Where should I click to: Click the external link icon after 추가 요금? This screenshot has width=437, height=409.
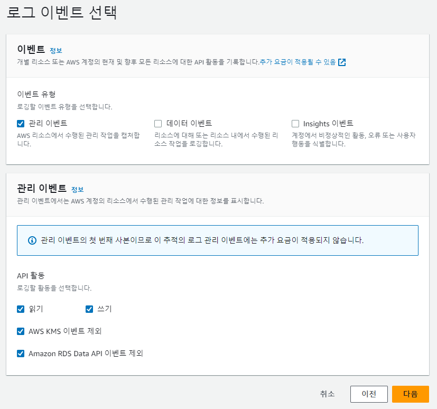coord(342,62)
